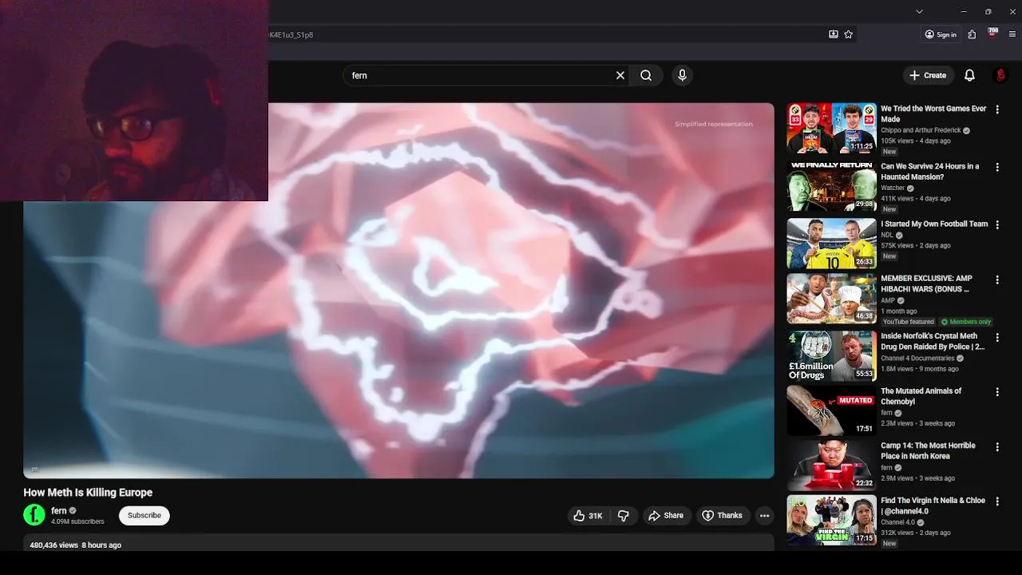Open The Mutated Animals of Chernobyl title
This screenshot has height=575, width=1022.
921,396
